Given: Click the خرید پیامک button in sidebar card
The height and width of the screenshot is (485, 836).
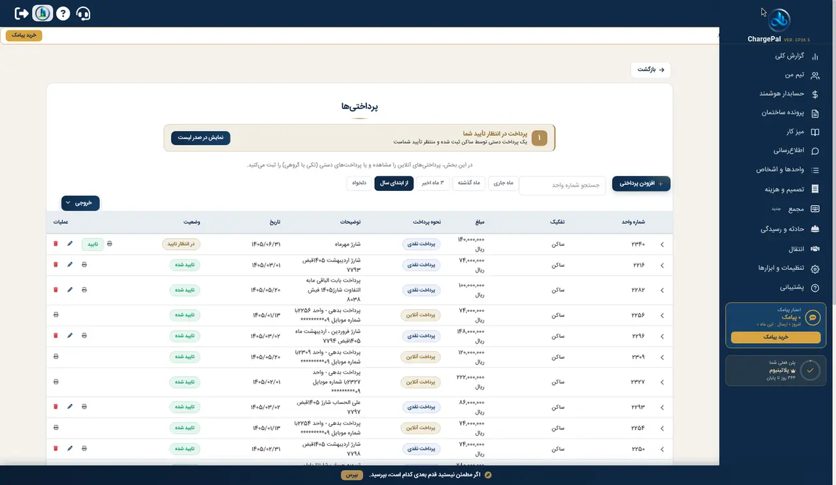Looking at the screenshot, I should 776,337.
